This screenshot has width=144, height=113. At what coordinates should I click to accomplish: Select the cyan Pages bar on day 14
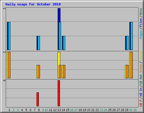[64, 43]
